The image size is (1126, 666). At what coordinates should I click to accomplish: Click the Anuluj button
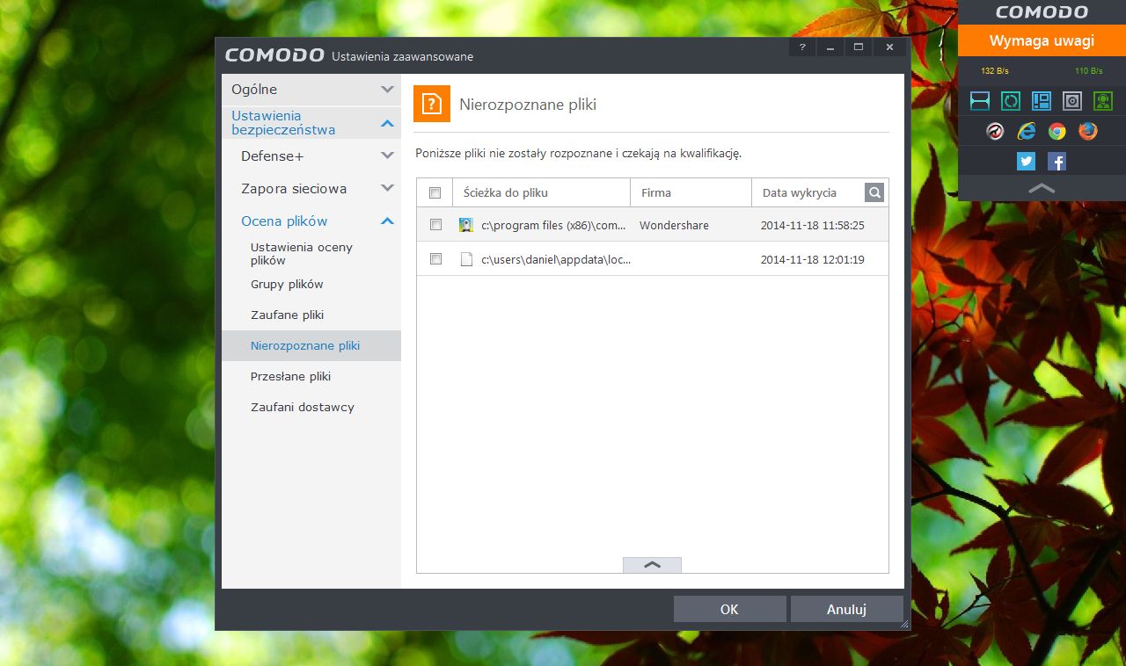(846, 609)
